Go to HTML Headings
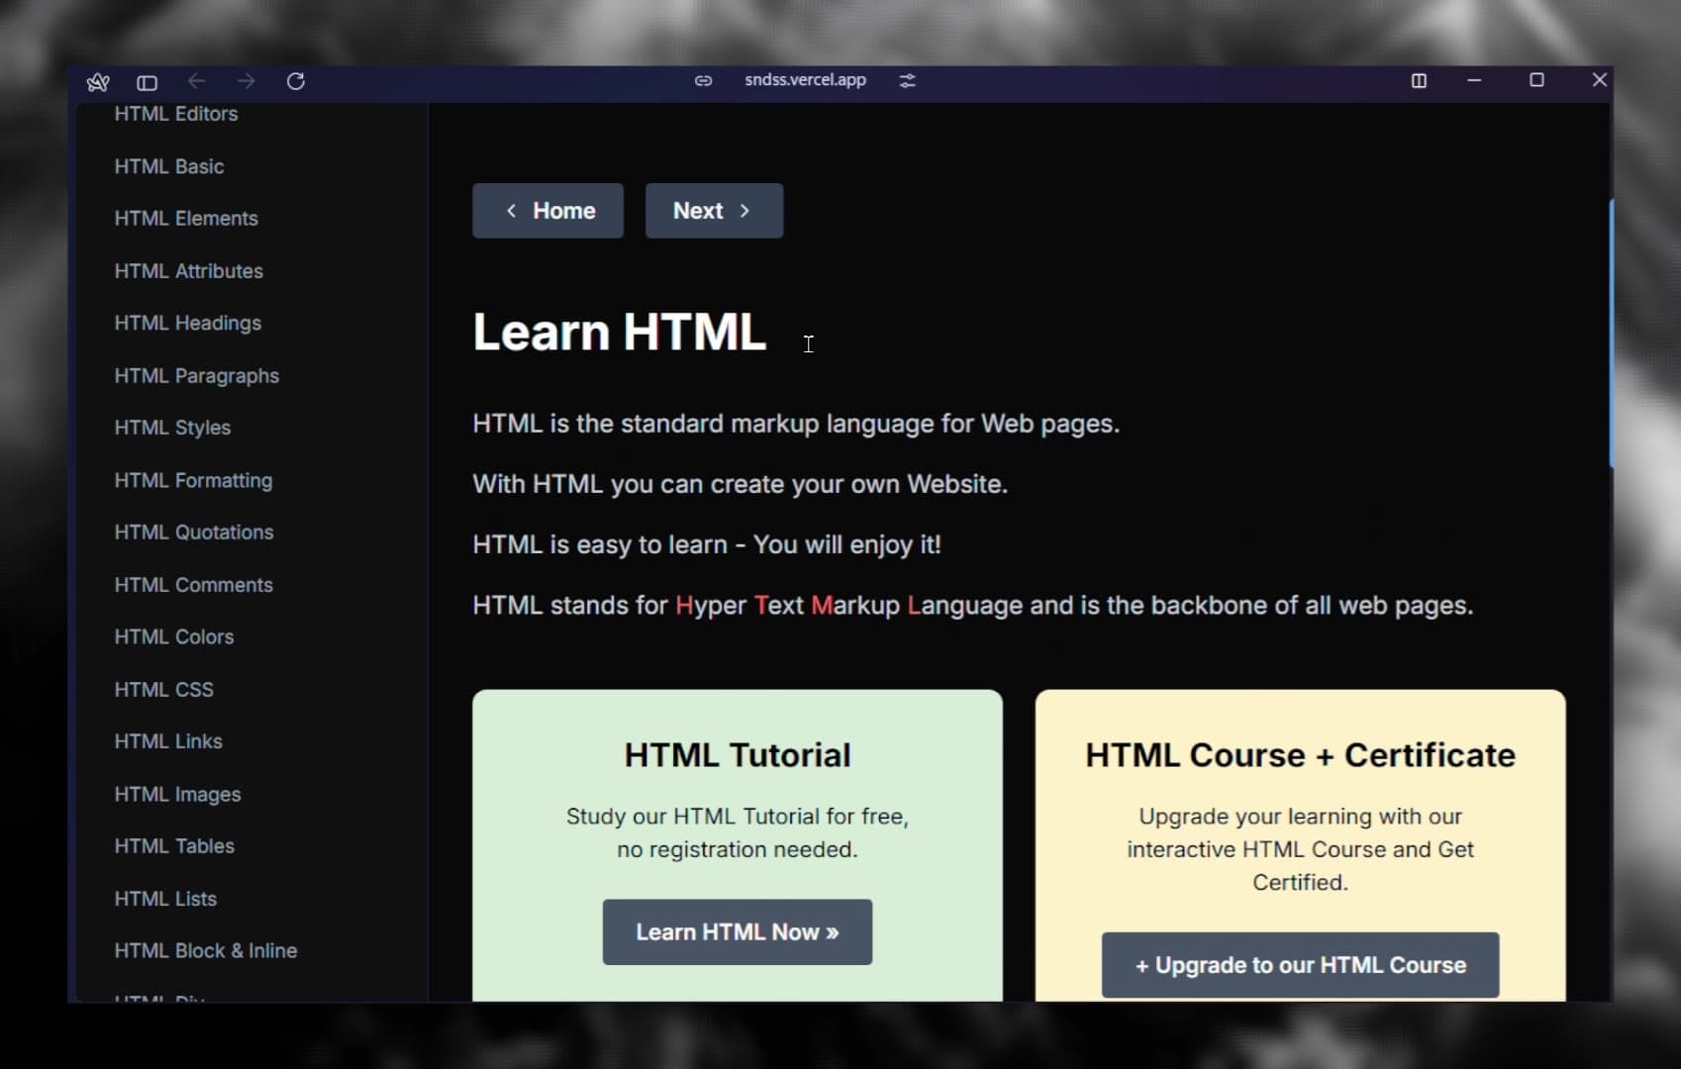The image size is (1681, 1069). coord(188,324)
